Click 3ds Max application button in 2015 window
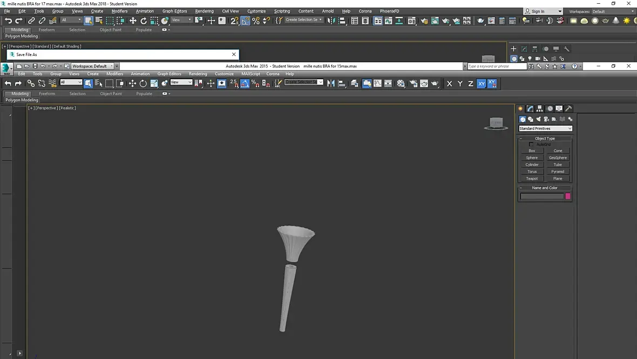Image resolution: width=637 pixels, height=359 pixels. click(6, 69)
